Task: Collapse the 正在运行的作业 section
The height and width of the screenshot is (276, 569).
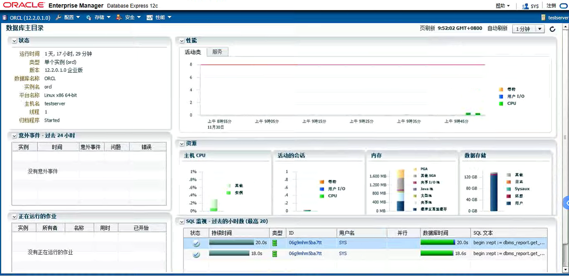Action: (14, 217)
